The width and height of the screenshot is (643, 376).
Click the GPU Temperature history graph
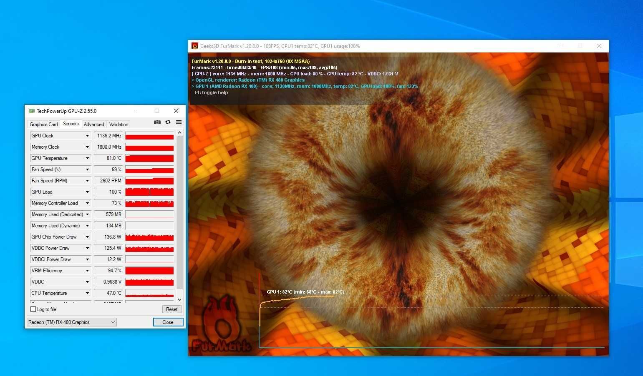149,158
